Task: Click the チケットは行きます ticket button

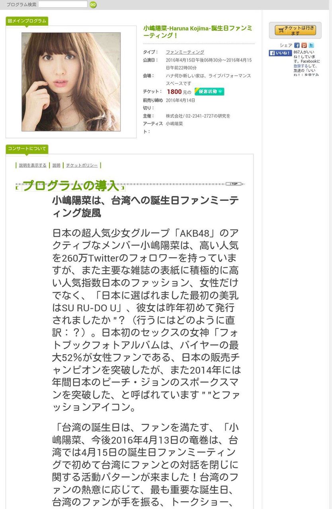Action: click(x=295, y=31)
